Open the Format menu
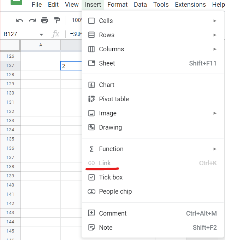 coord(117,5)
